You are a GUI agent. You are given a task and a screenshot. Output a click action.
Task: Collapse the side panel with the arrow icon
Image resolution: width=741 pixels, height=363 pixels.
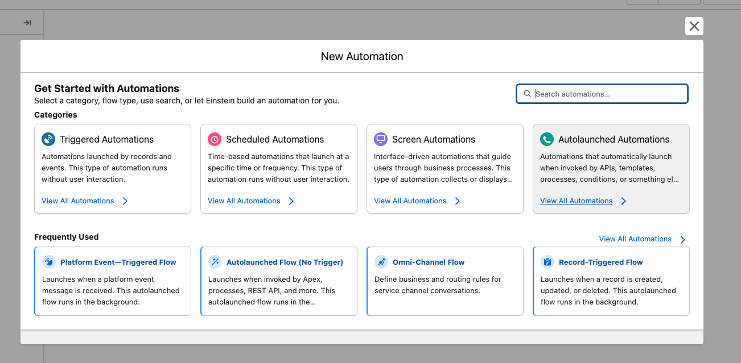pos(26,22)
